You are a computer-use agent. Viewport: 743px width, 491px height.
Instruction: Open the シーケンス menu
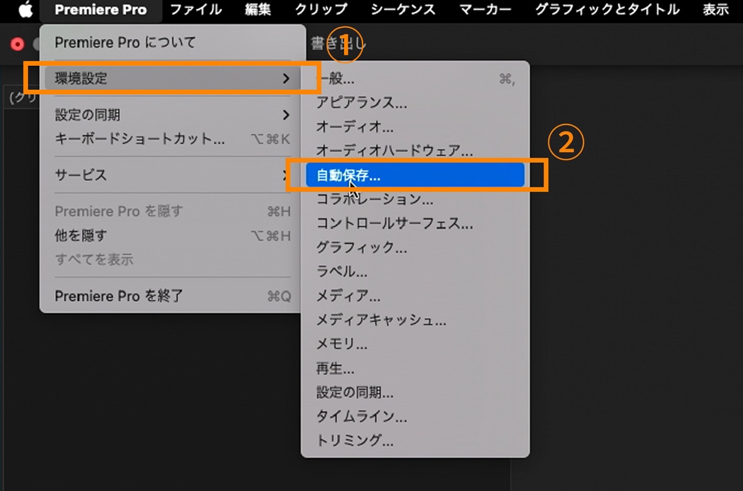(x=403, y=10)
